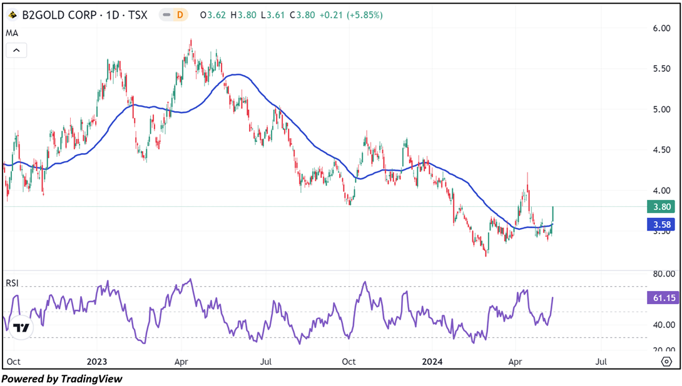This screenshot has width=682, height=386.
Task: Collapse the MA indicator legend arrow
Action: (16, 51)
